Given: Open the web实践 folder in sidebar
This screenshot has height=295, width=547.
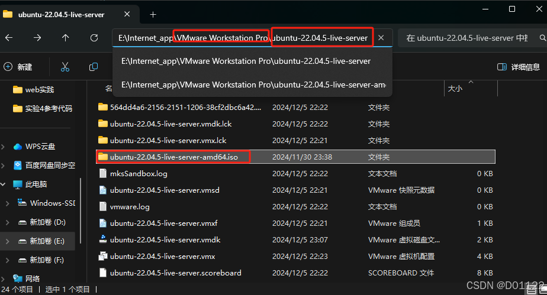Looking at the screenshot, I should click(39, 90).
